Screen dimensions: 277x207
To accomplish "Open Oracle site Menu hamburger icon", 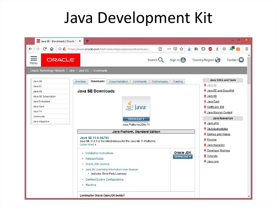I will [34, 60].
